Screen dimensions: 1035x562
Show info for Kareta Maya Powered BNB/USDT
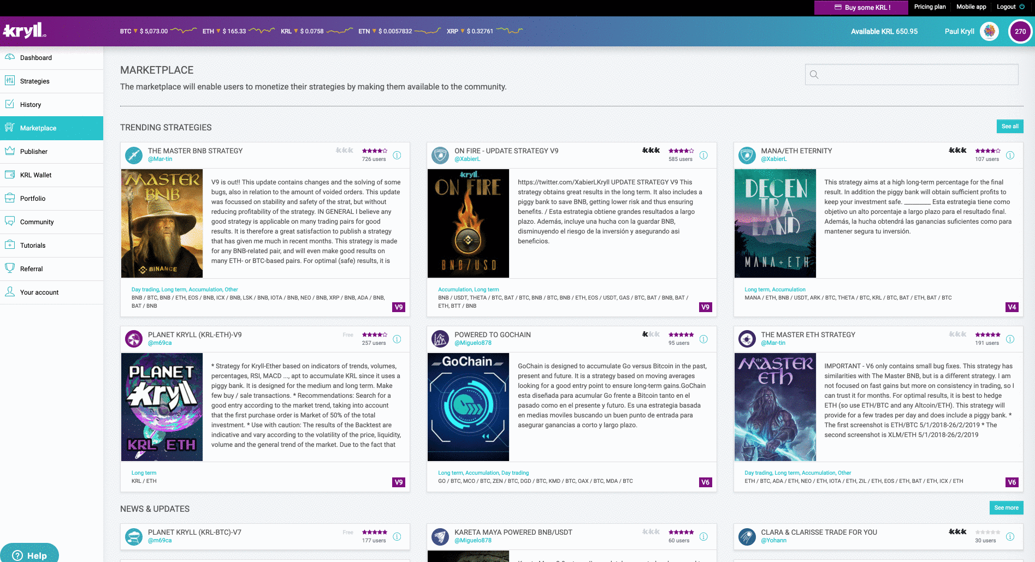tap(703, 536)
